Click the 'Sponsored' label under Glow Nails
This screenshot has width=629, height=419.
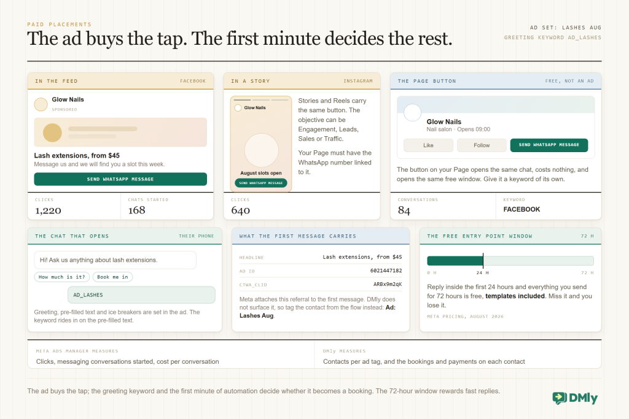[64, 109]
